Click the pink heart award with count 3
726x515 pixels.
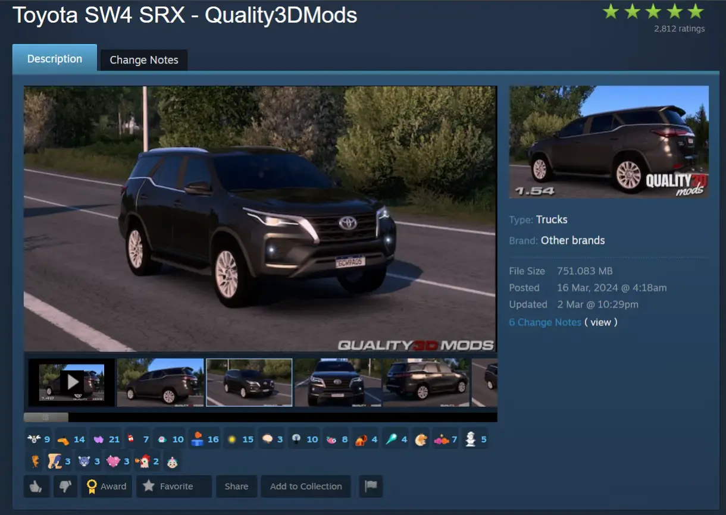coord(118,461)
